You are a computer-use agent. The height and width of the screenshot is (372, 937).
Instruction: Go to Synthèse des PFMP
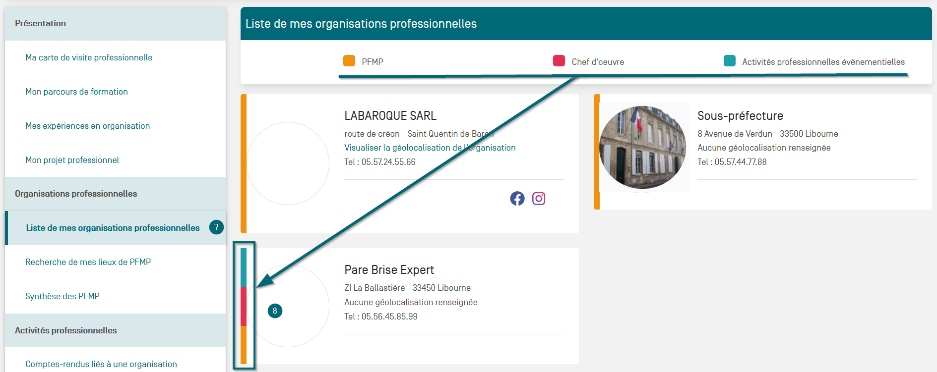[x=62, y=296]
